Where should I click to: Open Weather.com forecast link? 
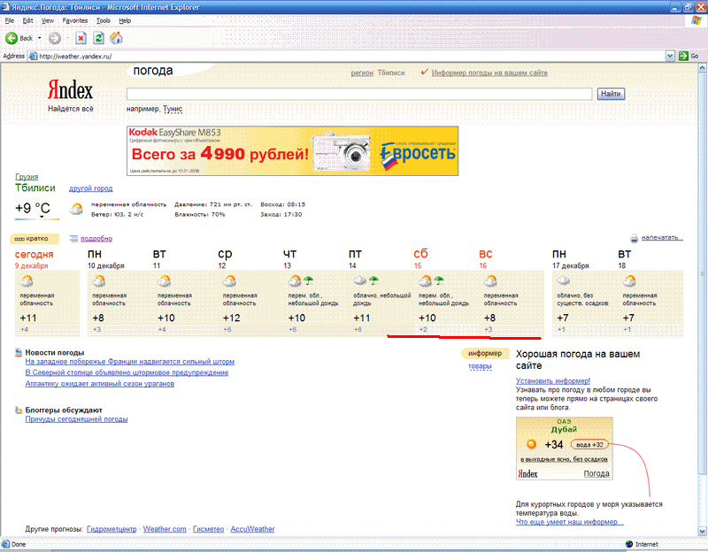[x=165, y=529]
